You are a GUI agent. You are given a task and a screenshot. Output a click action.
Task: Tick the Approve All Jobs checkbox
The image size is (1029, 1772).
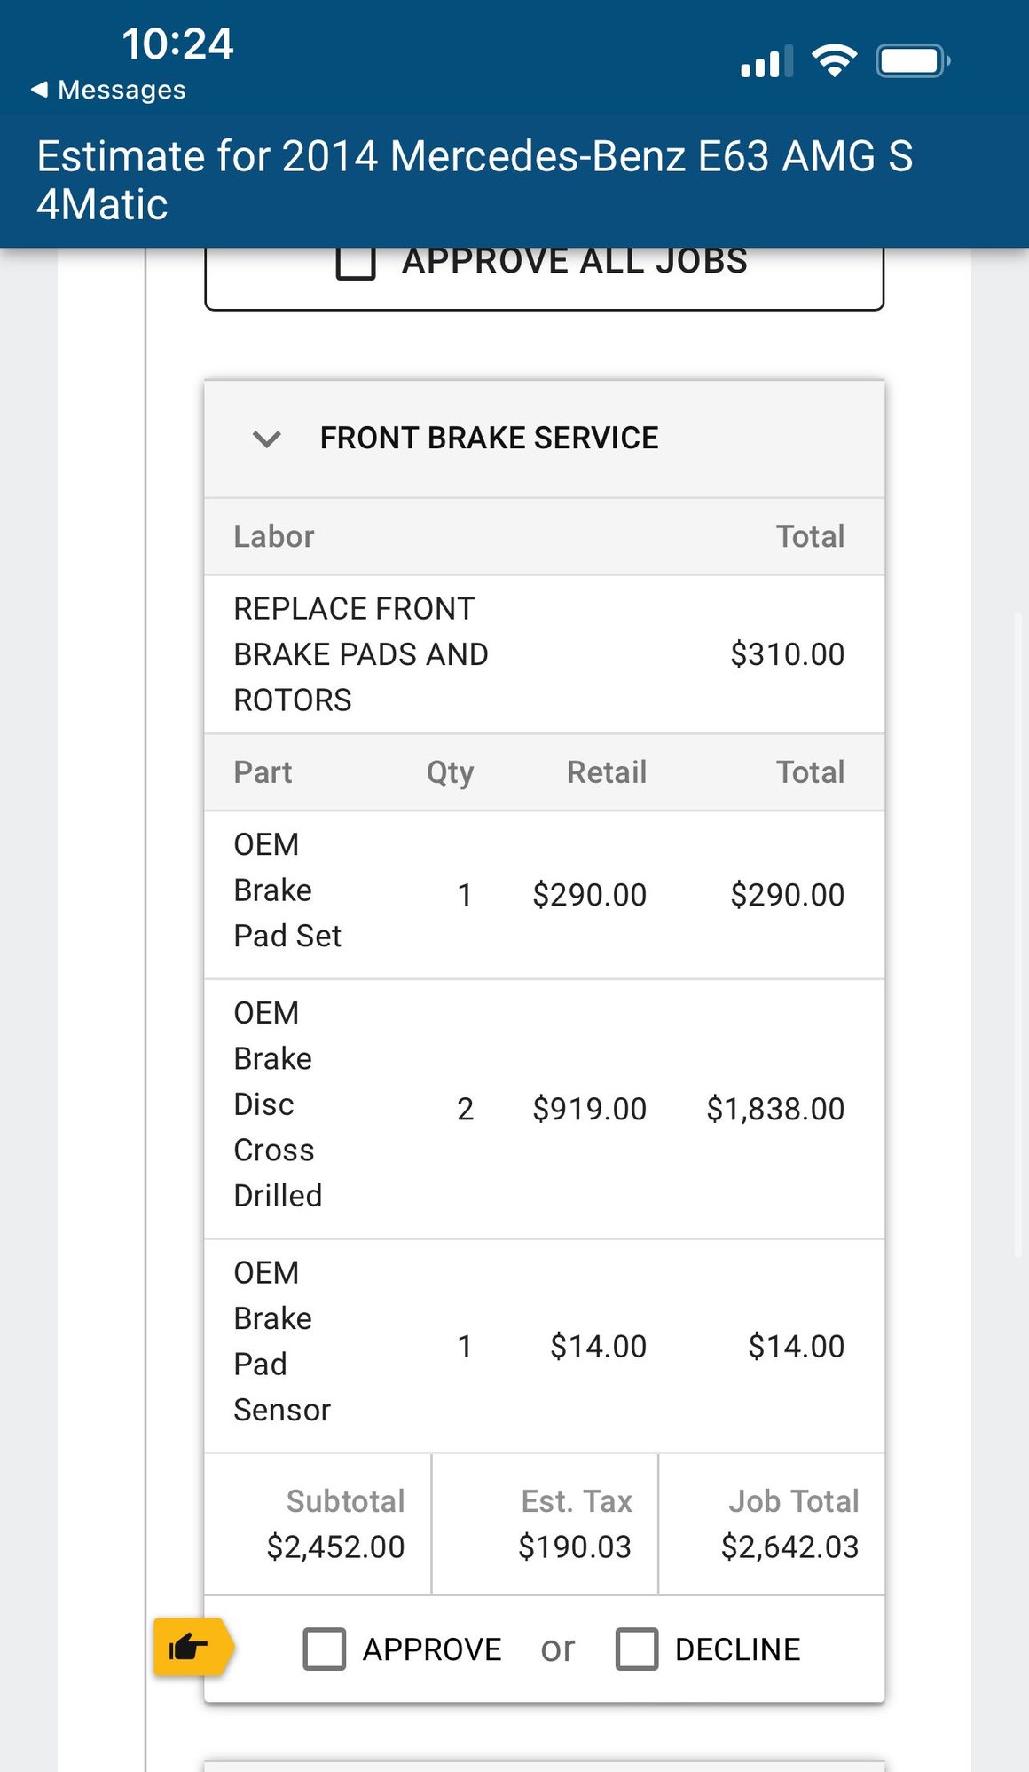pos(356,262)
